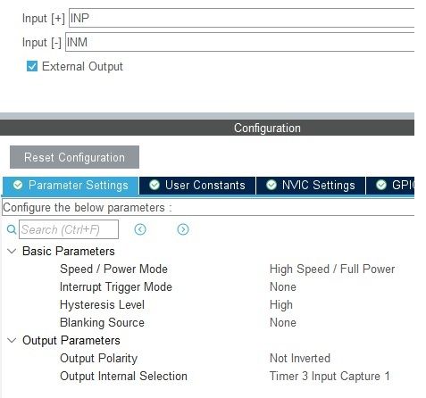The height and width of the screenshot is (398, 426).
Task: Uncheck the External Output checkbox
Action: [x=32, y=66]
